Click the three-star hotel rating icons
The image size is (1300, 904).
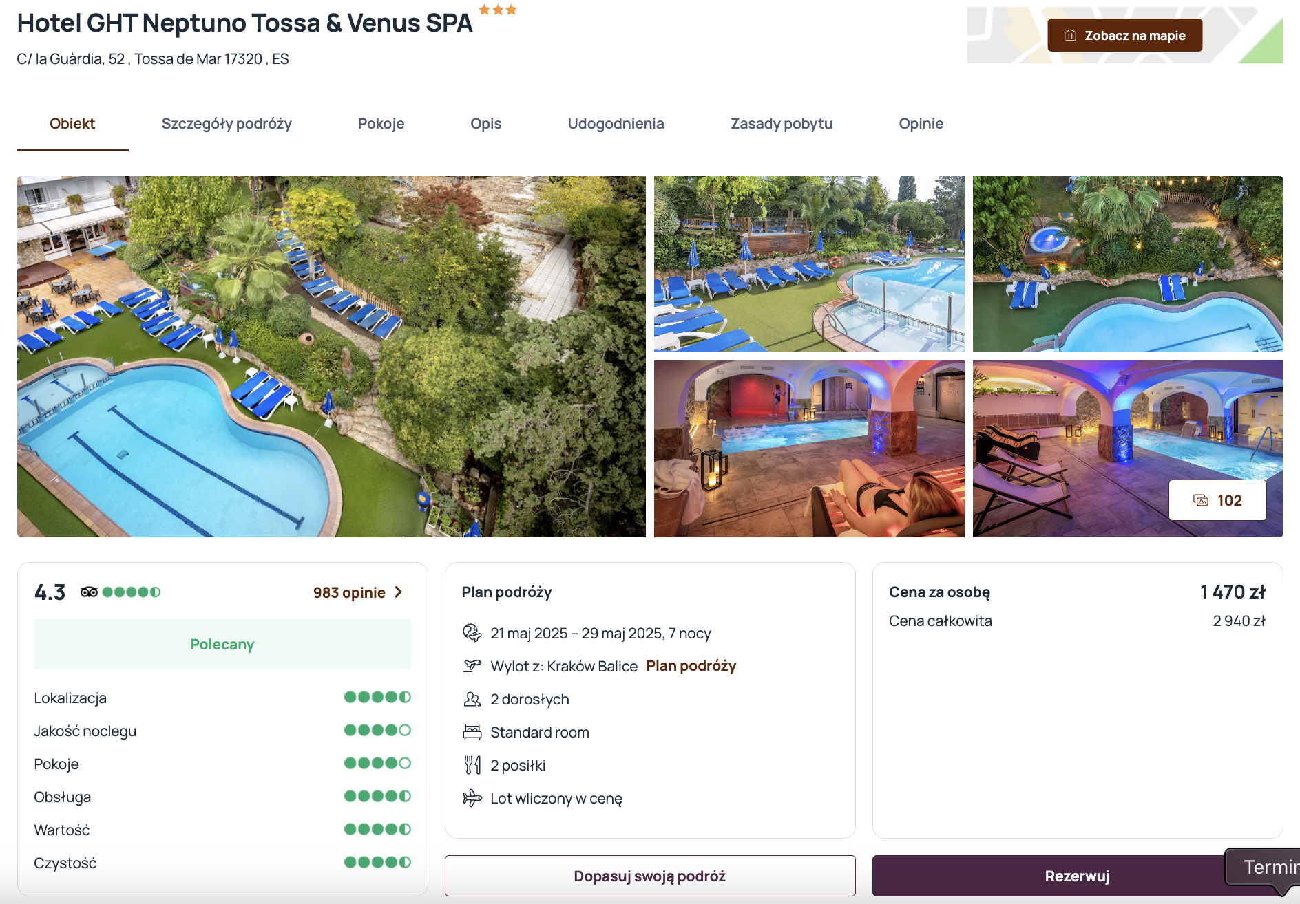498,10
